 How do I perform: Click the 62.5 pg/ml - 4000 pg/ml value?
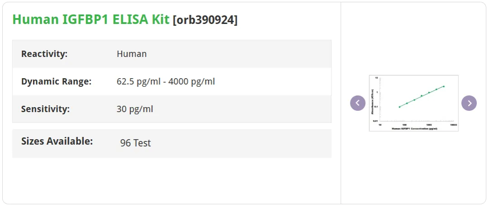tap(166, 81)
